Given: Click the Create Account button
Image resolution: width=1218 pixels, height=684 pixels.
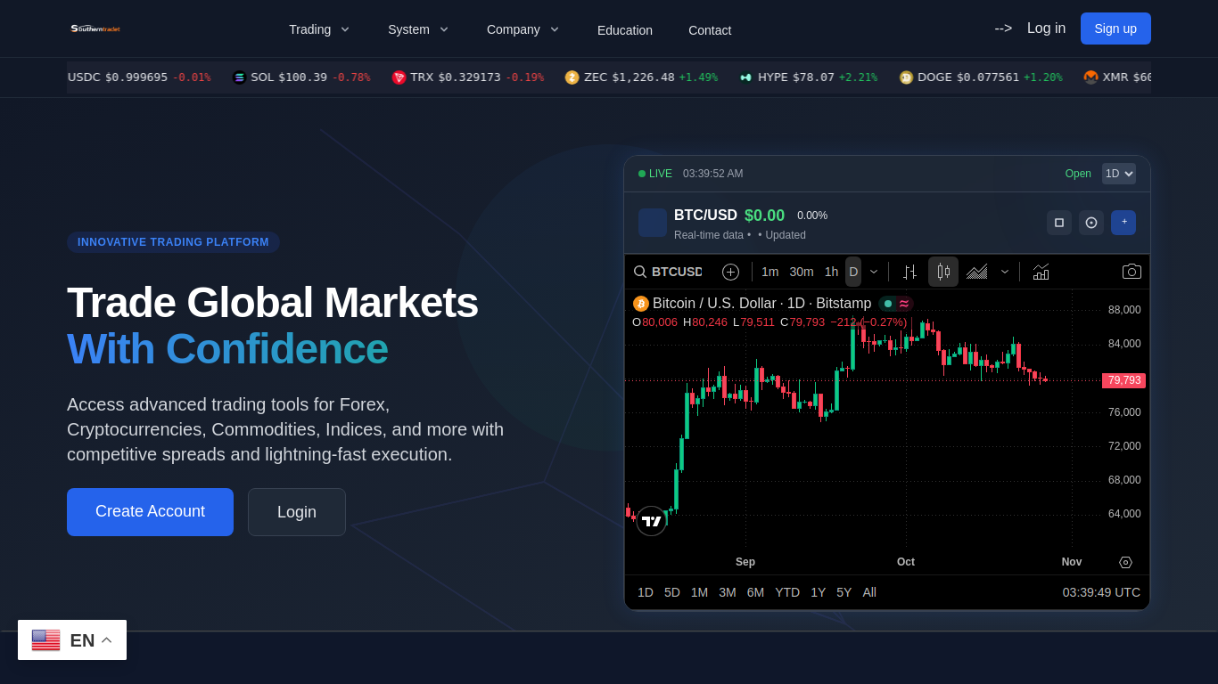Looking at the screenshot, I should (150, 512).
